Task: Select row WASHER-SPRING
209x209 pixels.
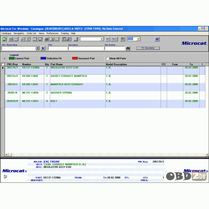Action: pos(105,95)
